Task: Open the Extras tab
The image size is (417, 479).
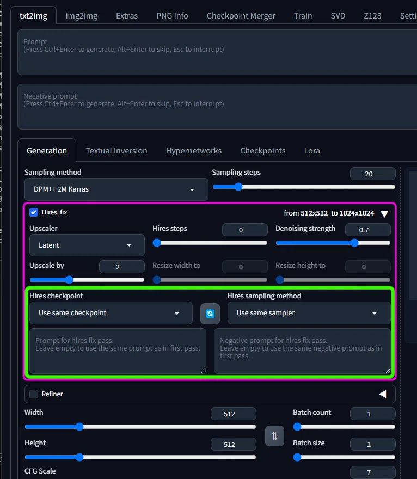Action: coord(127,16)
